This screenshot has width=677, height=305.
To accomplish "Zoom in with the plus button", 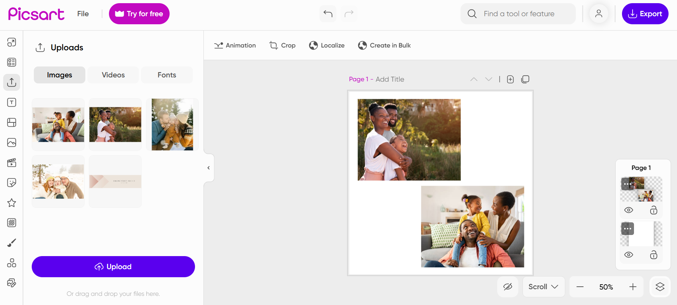I will click(633, 287).
